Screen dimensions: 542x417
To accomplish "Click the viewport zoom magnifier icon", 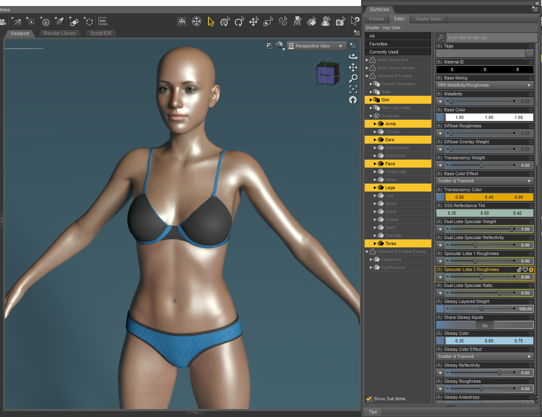I will point(353,78).
